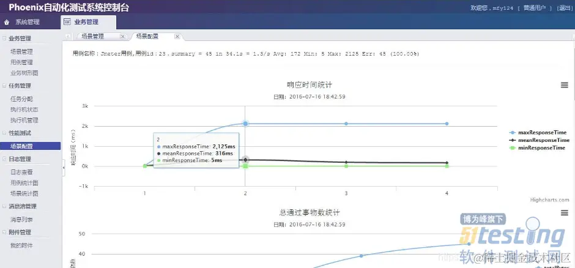Open 用例管理 in the sidebar
The image size is (575, 268).
pyautogui.click(x=21, y=62)
